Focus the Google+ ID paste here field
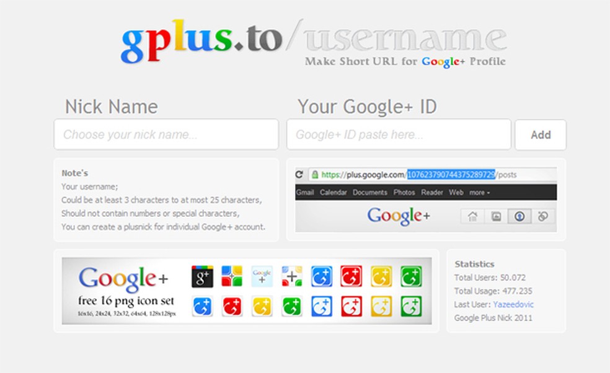 pos(399,134)
